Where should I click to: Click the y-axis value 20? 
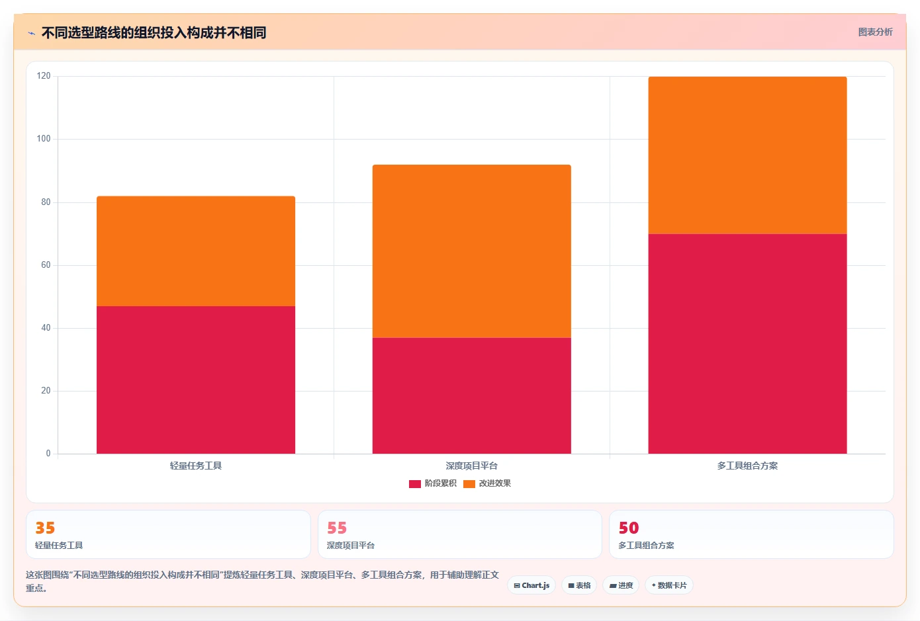[46, 391]
